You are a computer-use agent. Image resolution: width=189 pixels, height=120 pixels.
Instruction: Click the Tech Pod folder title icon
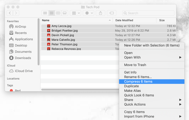coord(83,7)
